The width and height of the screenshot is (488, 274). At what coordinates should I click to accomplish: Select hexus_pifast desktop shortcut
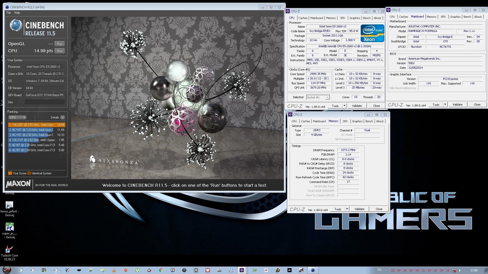pos(9,209)
